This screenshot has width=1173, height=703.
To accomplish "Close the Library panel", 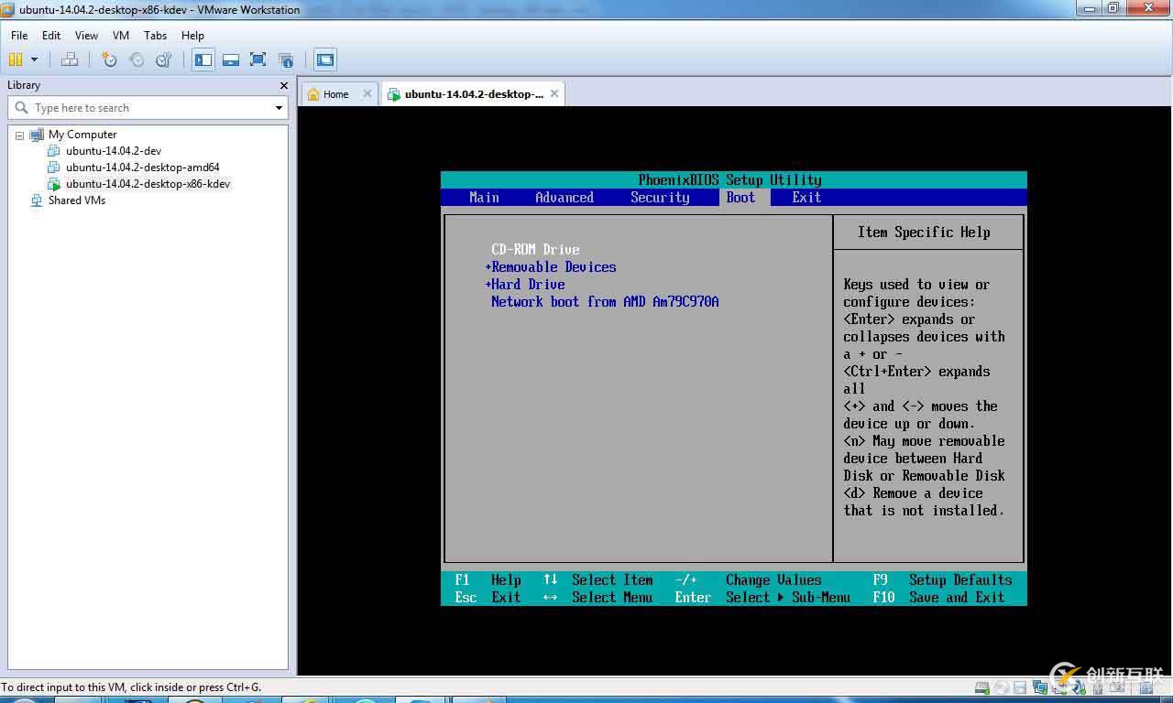I will (284, 85).
